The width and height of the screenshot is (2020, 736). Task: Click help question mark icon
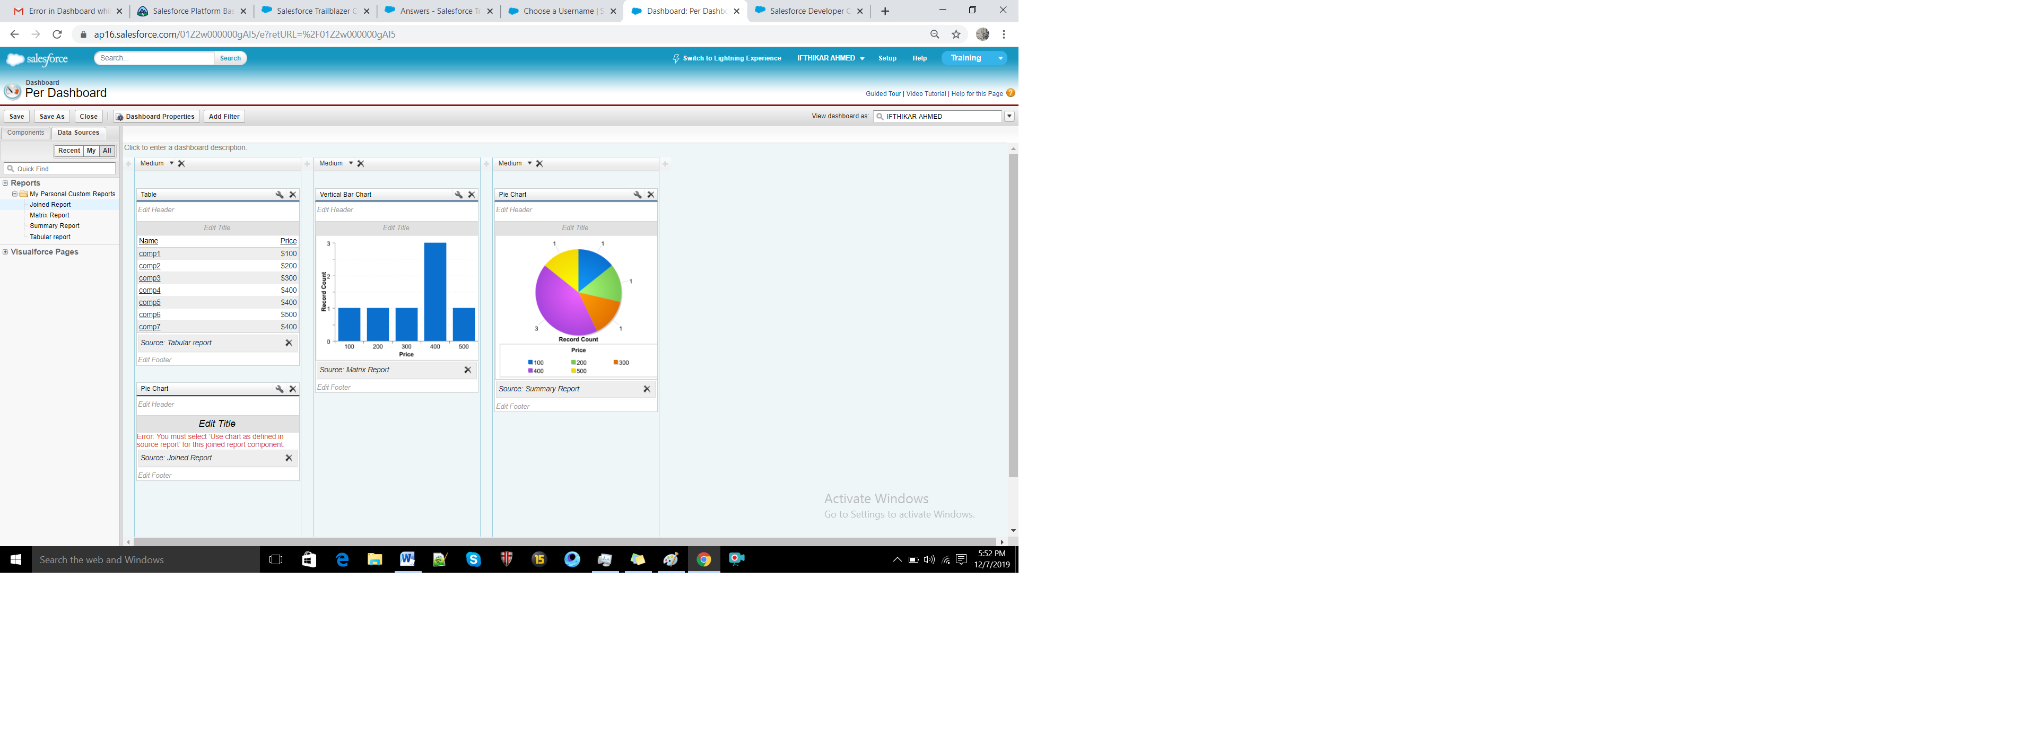click(x=1011, y=93)
